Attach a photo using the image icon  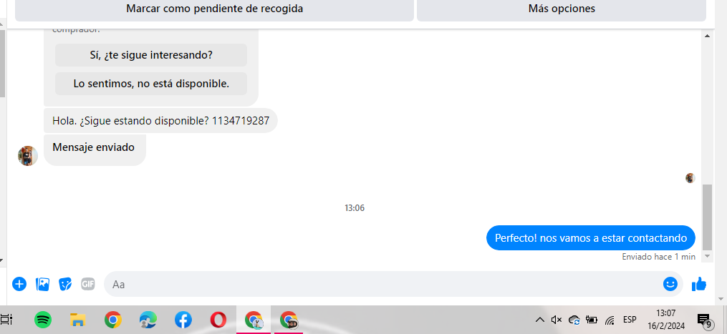click(x=42, y=284)
